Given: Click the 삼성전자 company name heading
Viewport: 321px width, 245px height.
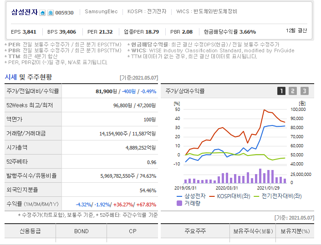Looking at the screenshot, I should (x=25, y=12).
